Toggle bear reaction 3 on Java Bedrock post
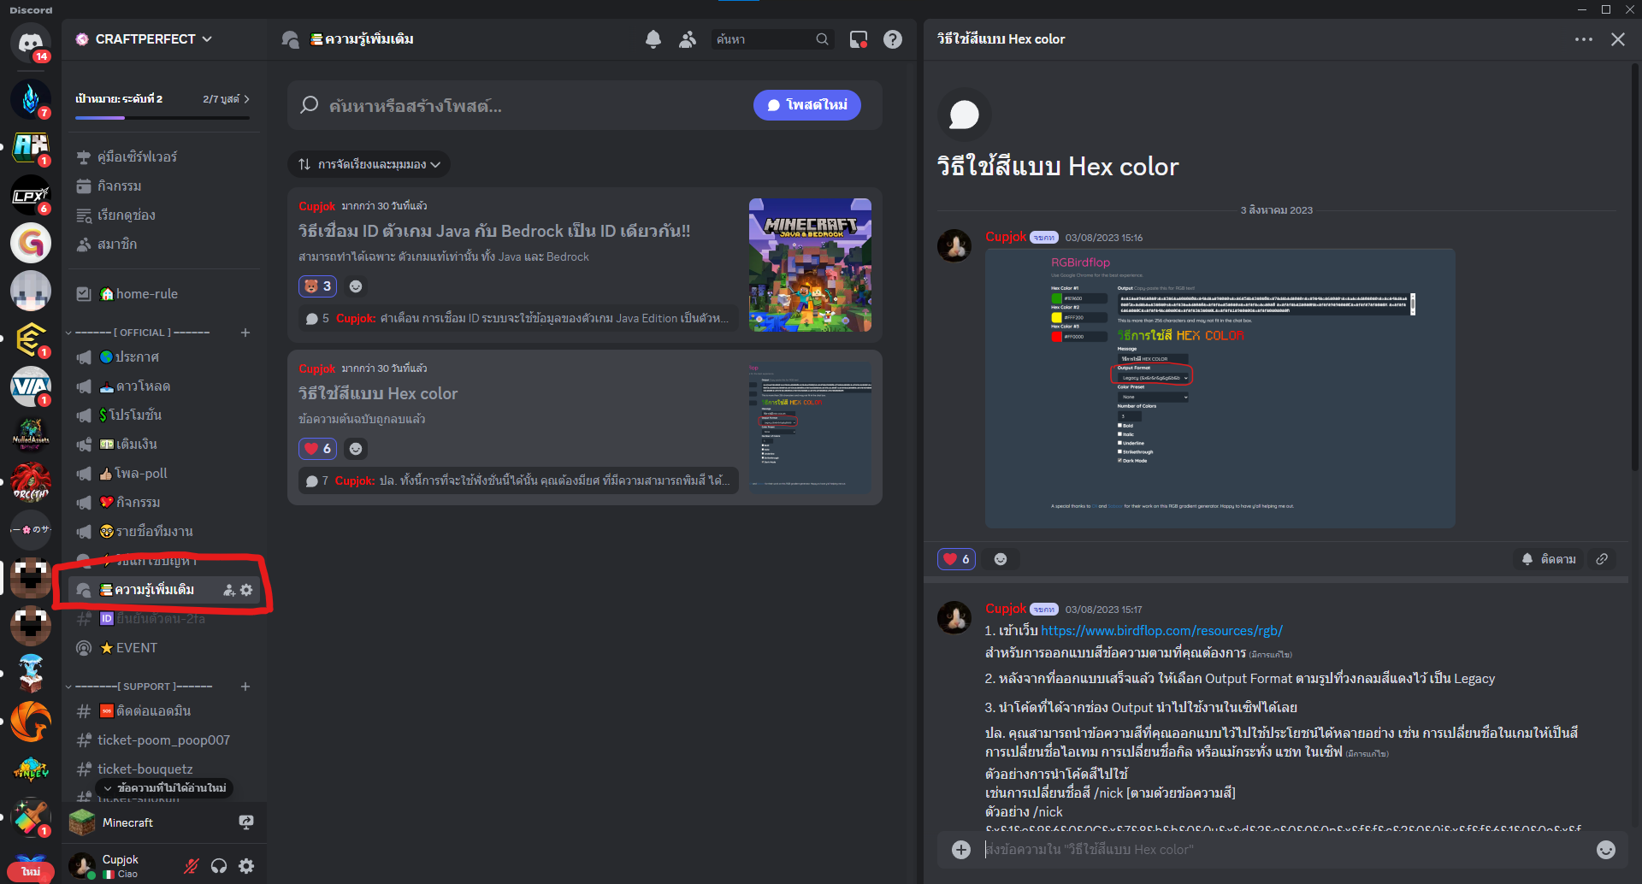 click(x=317, y=286)
